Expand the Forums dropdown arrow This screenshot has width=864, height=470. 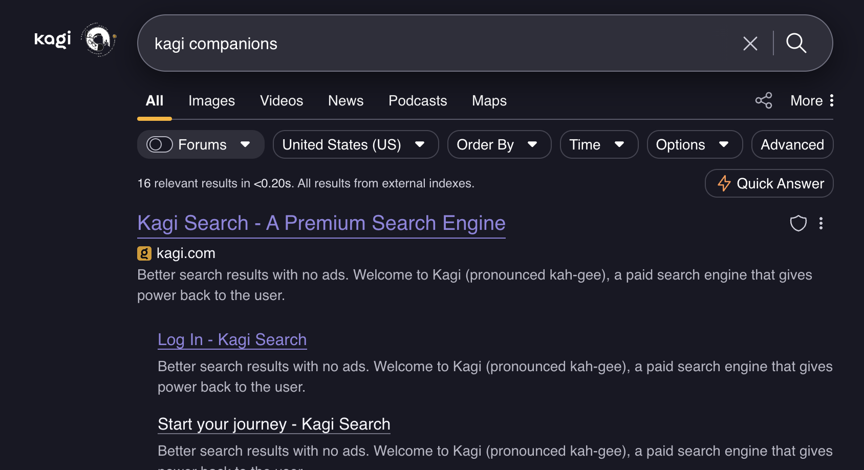coord(245,145)
